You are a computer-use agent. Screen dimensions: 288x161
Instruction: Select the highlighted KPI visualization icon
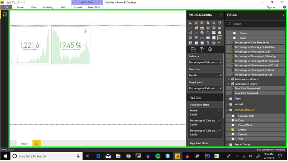[220, 38]
